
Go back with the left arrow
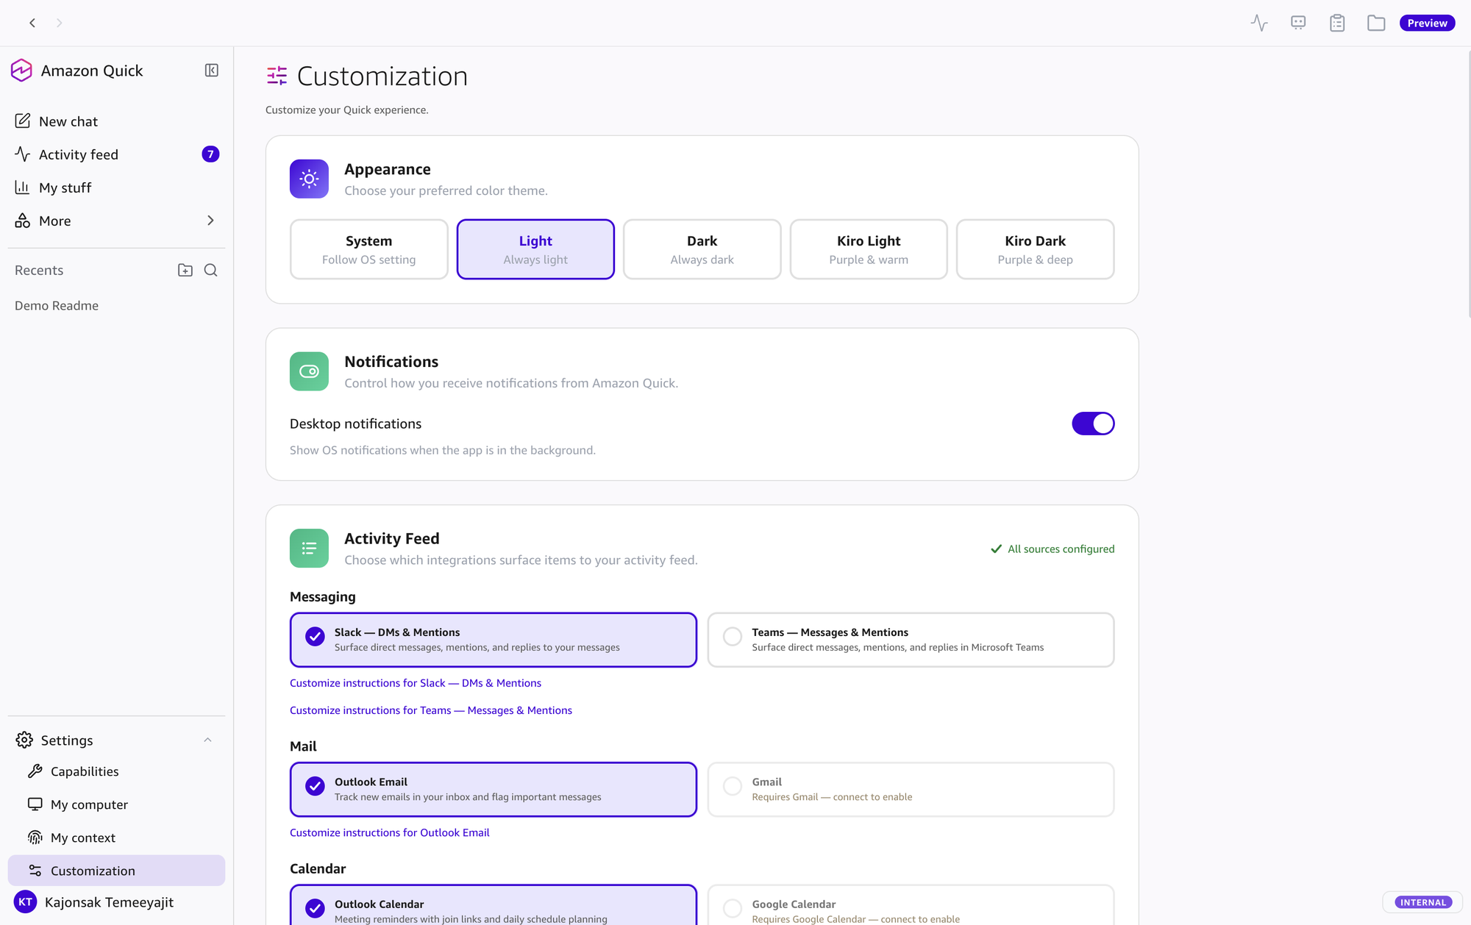[32, 23]
